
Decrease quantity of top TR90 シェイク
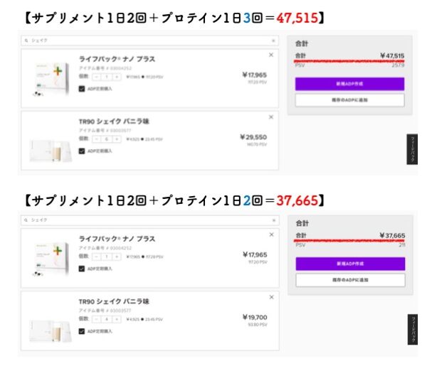[96, 139]
